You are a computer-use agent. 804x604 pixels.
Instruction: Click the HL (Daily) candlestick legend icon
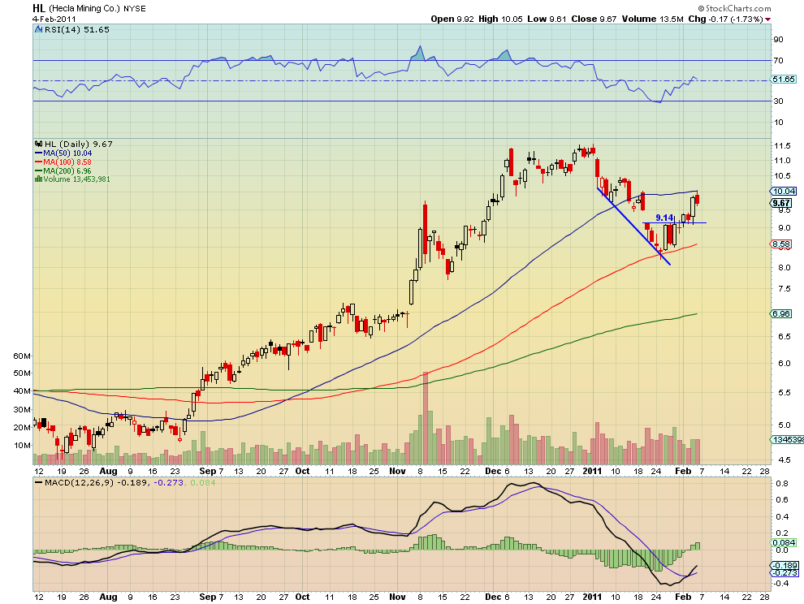(38, 144)
